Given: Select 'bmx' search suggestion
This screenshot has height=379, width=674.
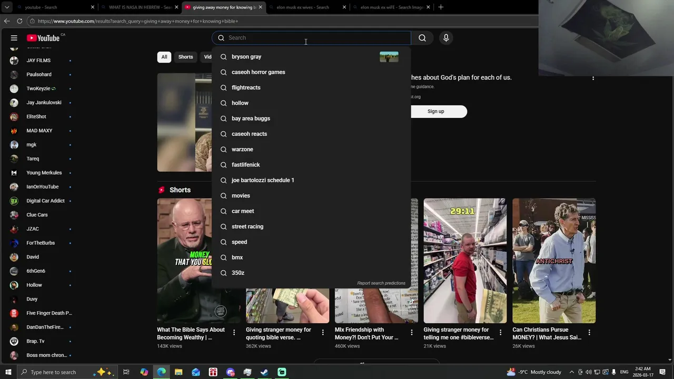Looking at the screenshot, I should 311,257.
